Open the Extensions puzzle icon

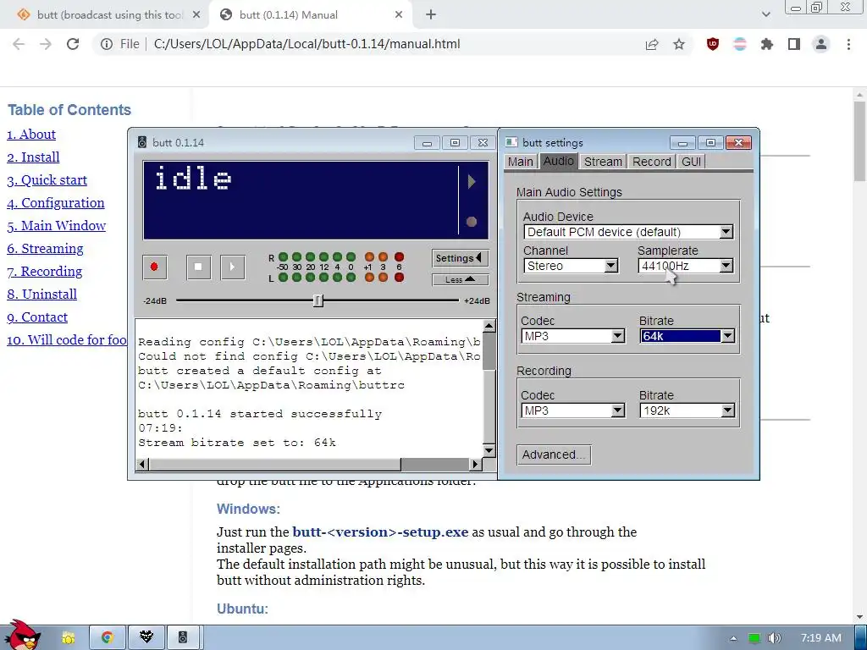tap(767, 44)
